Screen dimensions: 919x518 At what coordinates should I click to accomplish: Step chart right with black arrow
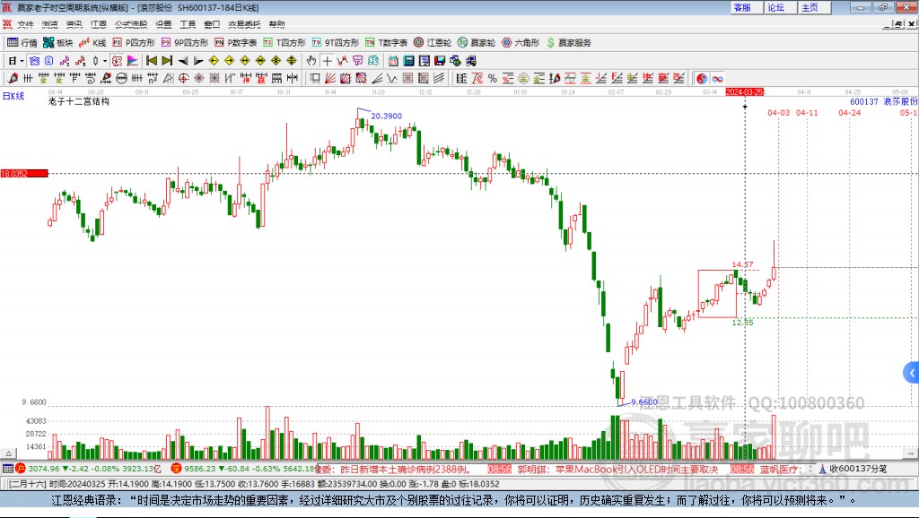198,61
